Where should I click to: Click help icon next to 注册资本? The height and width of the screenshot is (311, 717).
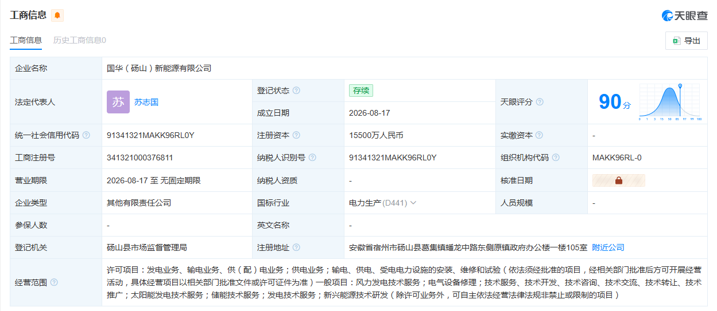point(296,135)
